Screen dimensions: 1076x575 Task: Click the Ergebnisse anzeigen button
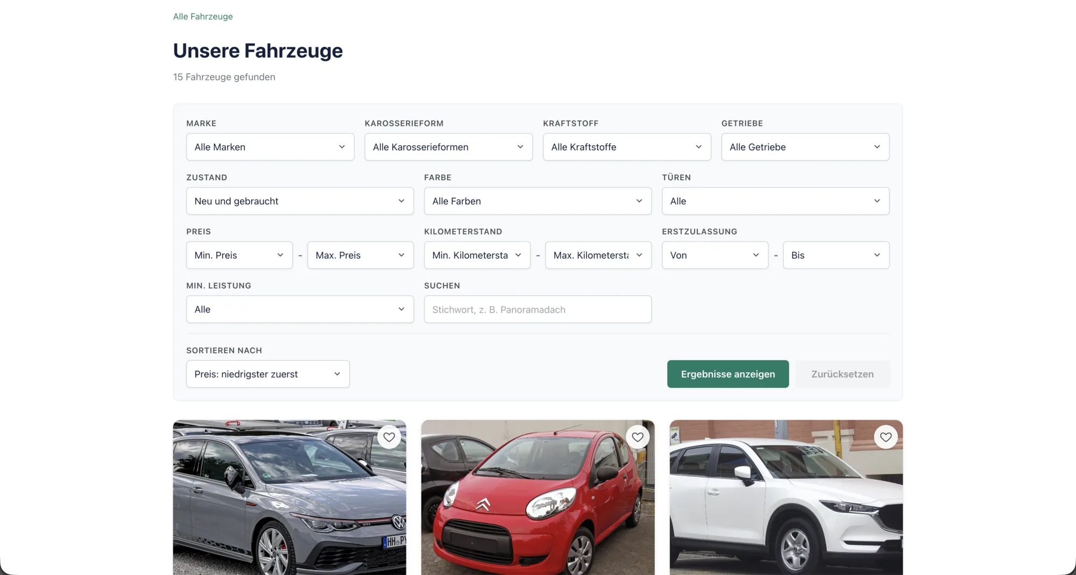(728, 374)
